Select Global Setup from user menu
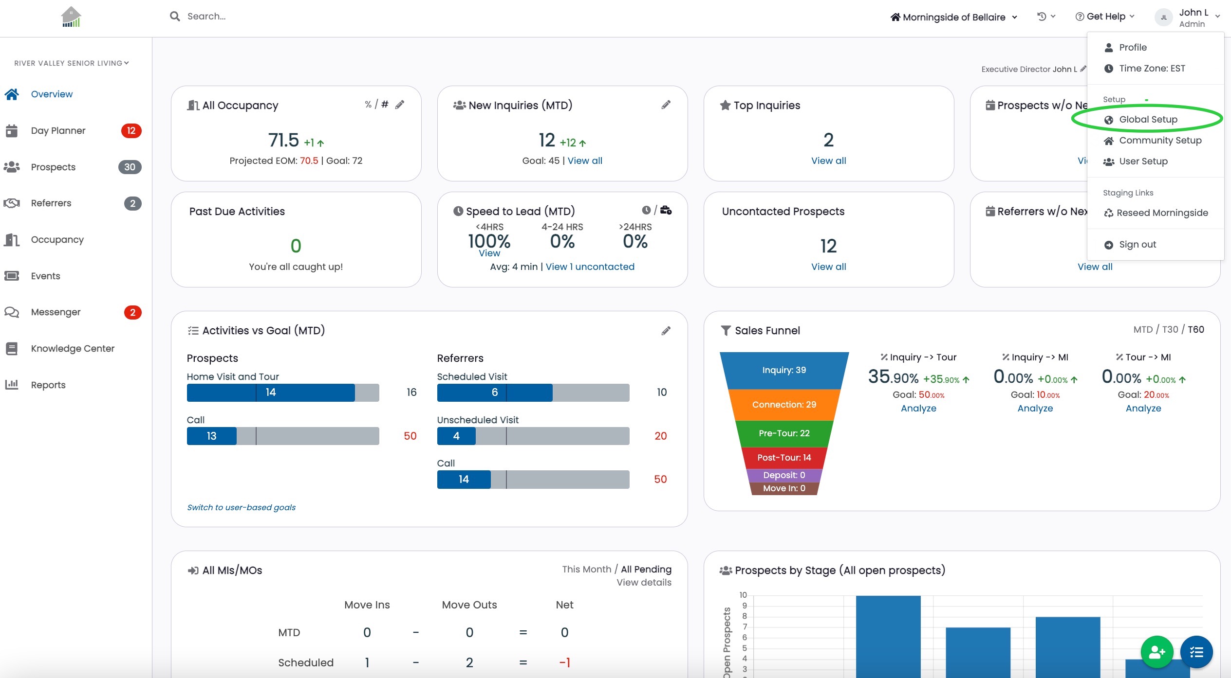Viewport: 1231px width, 678px height. [1148, 119]
